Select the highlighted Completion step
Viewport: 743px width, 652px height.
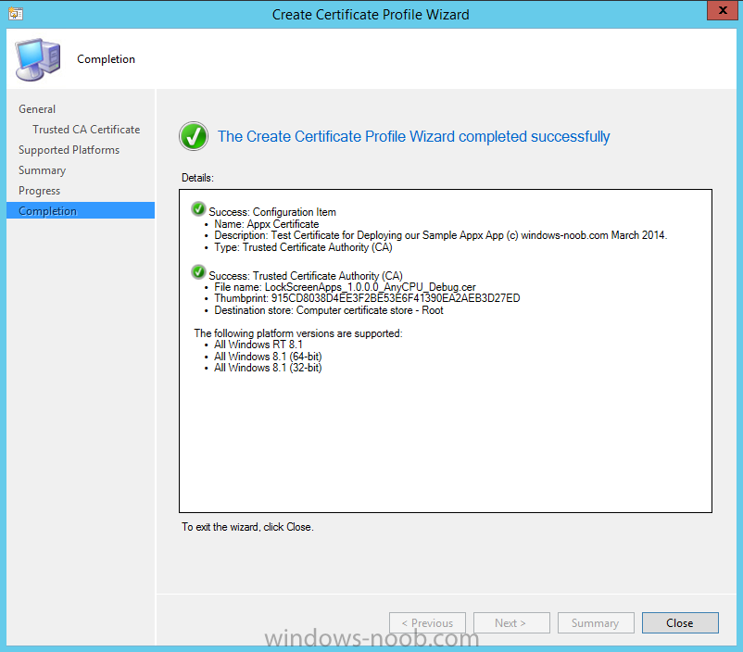(81, 210)
